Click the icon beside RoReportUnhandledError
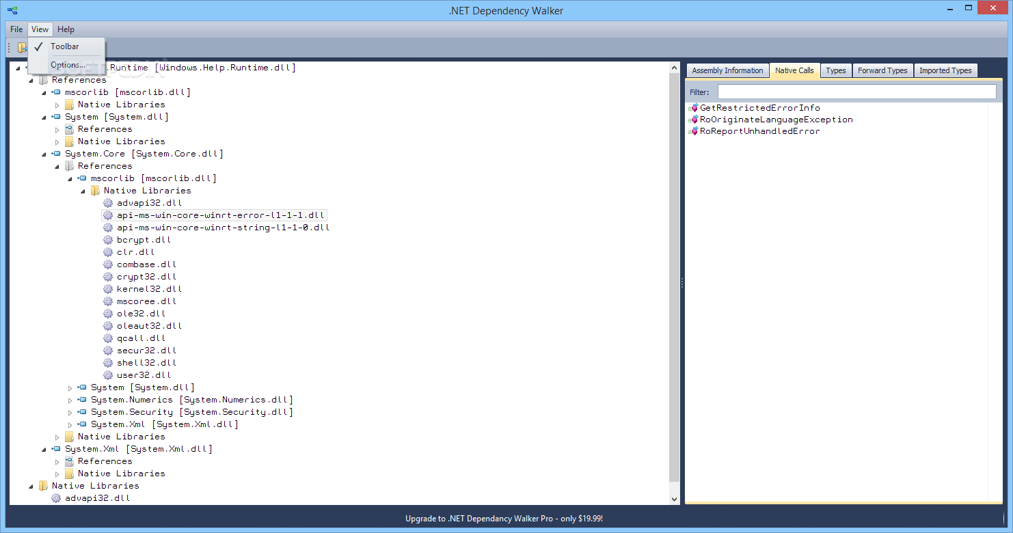 (x=693, y=131)
